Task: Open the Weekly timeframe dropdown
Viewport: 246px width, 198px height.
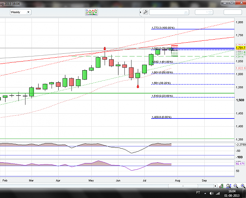Action: pyautogui.click(x=20, y=12)
